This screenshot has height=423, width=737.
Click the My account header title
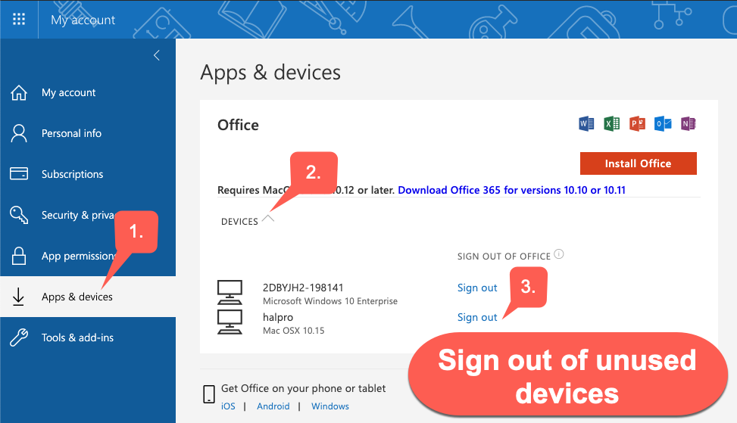click(x=83, y=20)
